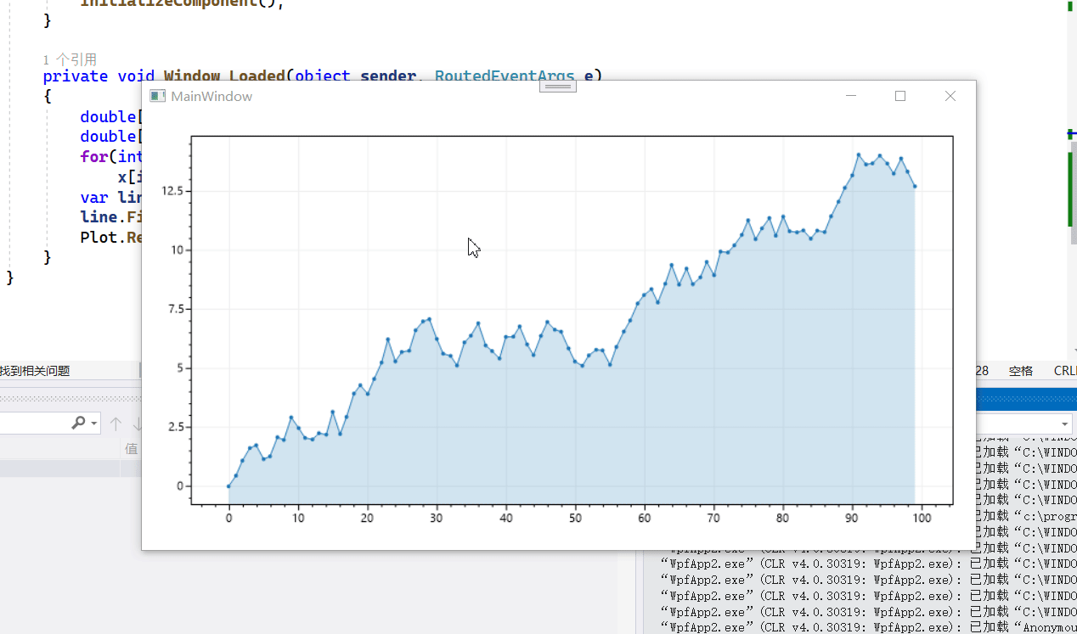Click the find-previous up arrow icon
1077x634 pixels.
coord(116,423)
